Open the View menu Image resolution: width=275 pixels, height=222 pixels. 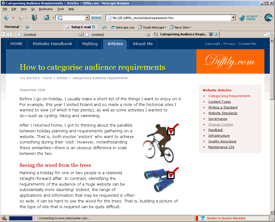click(24, 9)
